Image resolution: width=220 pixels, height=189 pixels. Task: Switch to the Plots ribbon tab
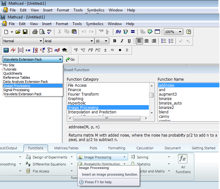[x=93, y=148]
